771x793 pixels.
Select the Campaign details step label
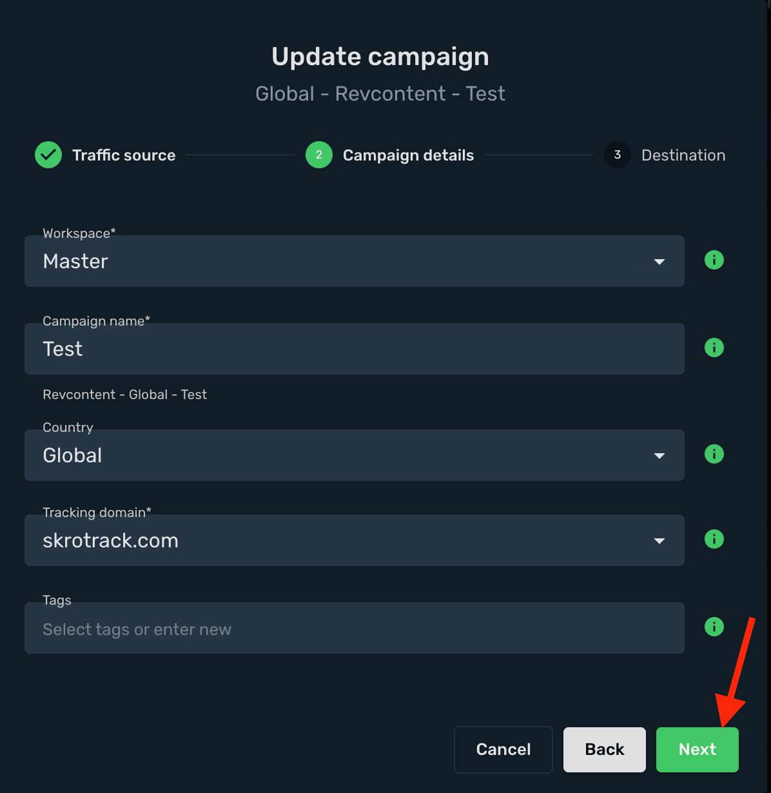pos(408,155)
